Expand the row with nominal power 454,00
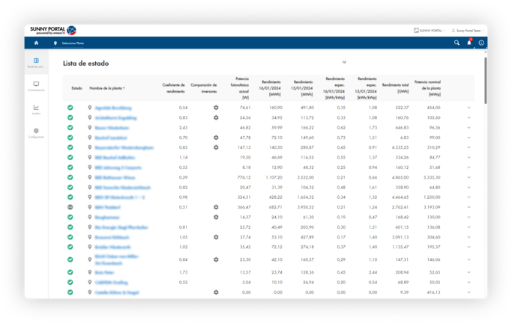 click(469, 108)
